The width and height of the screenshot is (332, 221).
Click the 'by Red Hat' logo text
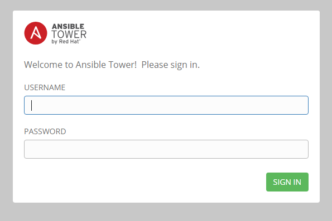(66, 42)
